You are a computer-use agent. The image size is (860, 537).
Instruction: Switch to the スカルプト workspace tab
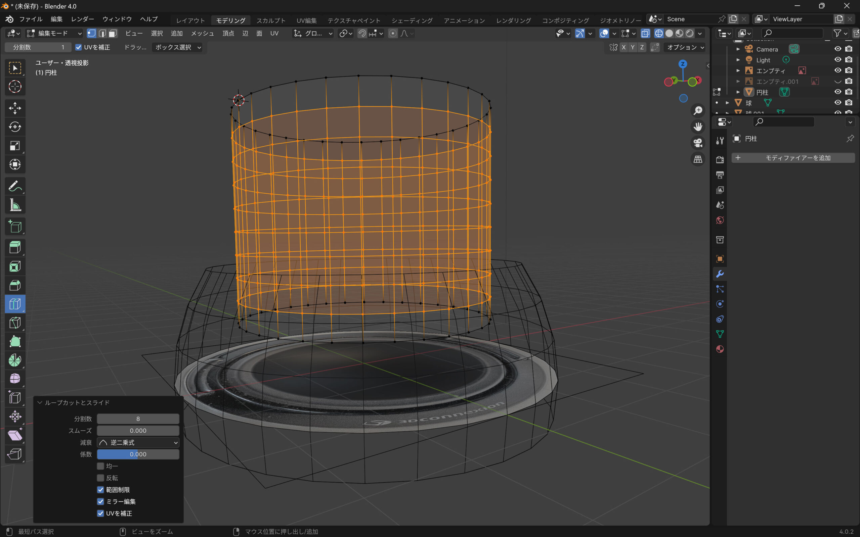click(271, 20)
